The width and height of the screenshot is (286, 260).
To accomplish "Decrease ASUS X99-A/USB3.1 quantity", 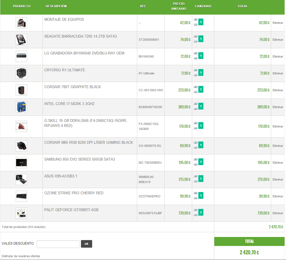I will point(195,181).
